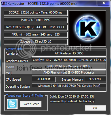Select the 4094 MB system memory field
Screen dimensions: 111x115
tap(95, 79)
